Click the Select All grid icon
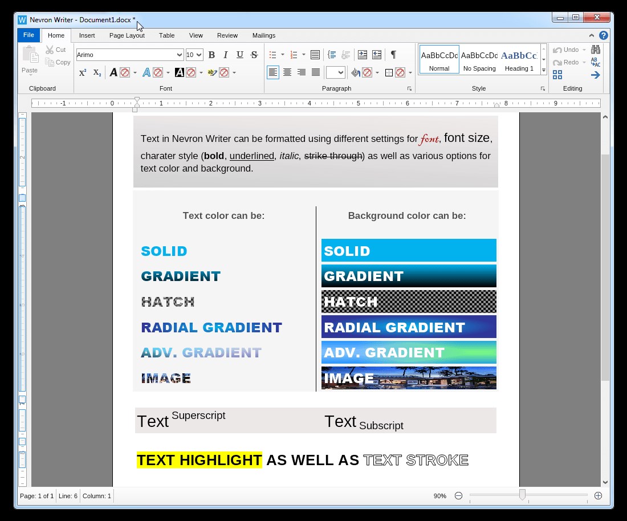Image resolution: width=627 pixels, height=521 pixels. pyautogui.click(x=557, y=75)
